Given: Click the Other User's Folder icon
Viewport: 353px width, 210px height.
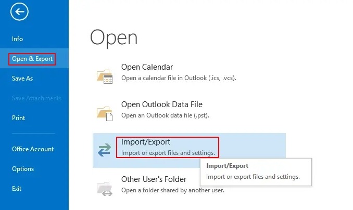Looking at the screenshot, I should pyautogui.click(x=105, y=188).
